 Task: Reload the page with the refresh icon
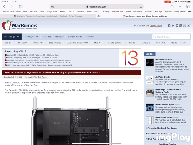(x=141, y=7)
